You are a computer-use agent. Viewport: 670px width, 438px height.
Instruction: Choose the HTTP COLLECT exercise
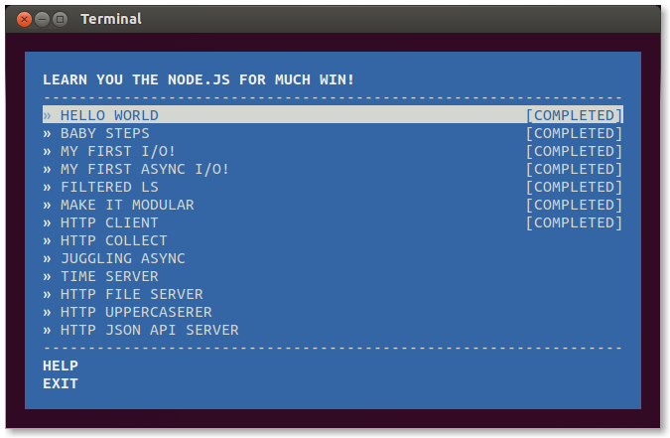tap(333, 240)
